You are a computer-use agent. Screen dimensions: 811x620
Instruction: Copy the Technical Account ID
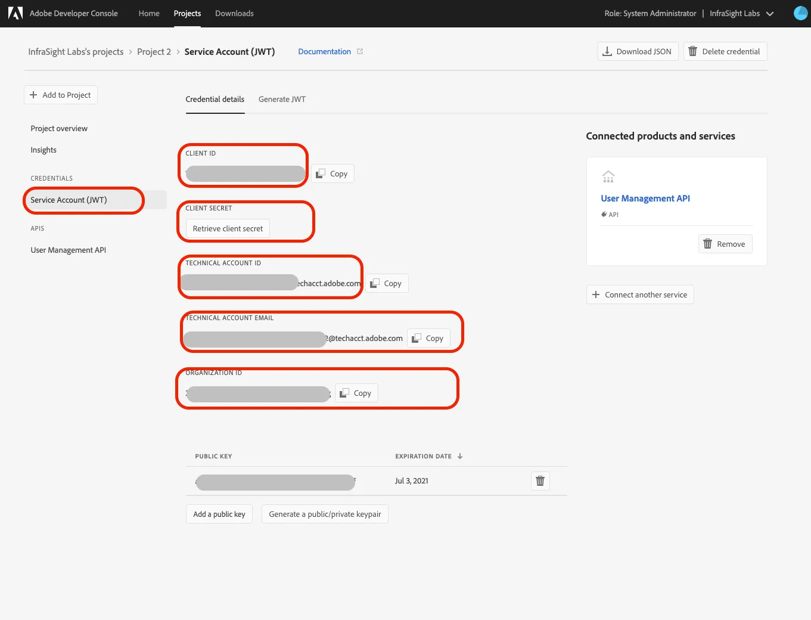point(387,283)
